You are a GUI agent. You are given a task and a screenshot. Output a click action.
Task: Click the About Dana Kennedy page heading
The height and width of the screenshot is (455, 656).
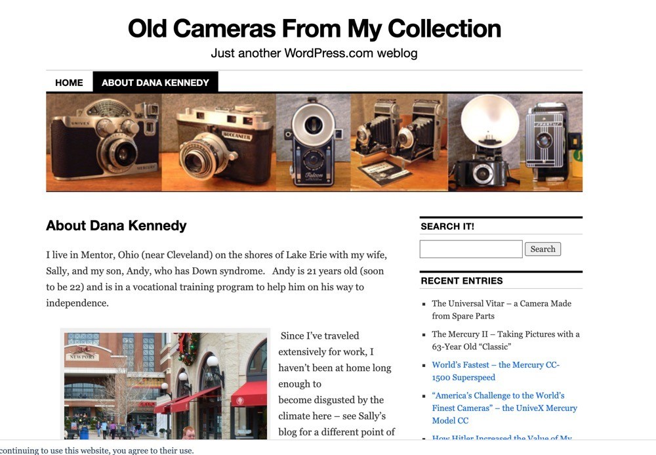point(116,226)
